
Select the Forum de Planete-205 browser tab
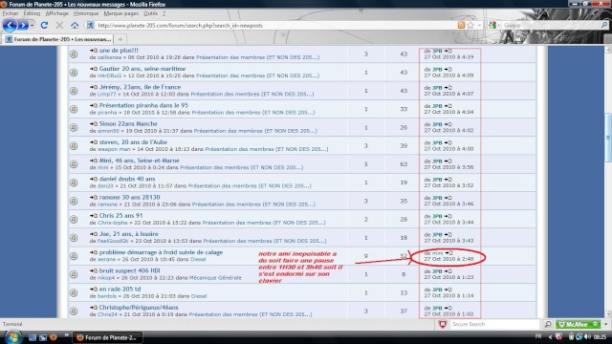click(x=57, y=39)
